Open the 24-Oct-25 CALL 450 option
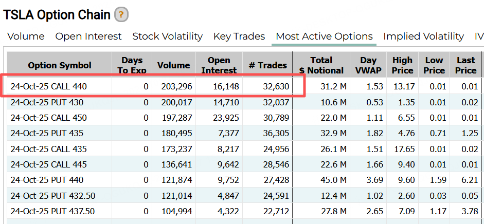The width and height of the screenshot is (484, 224). click(49, 118)
